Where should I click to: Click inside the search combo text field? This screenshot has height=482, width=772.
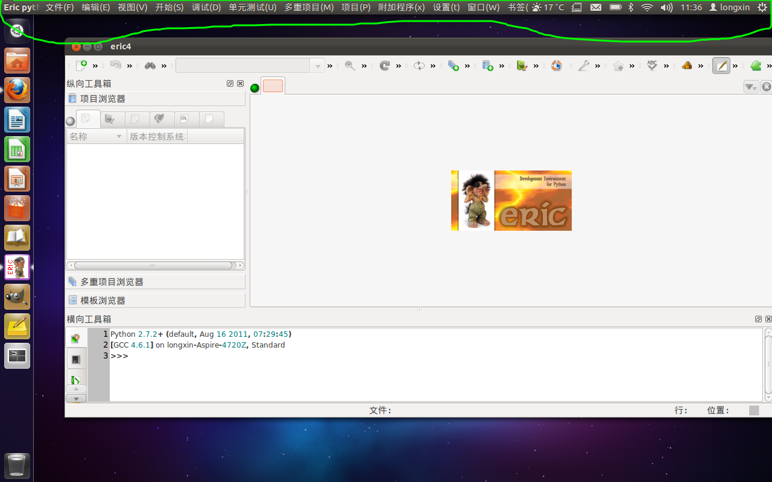244,66
